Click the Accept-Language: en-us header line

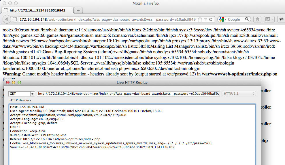tap(37, 119)
